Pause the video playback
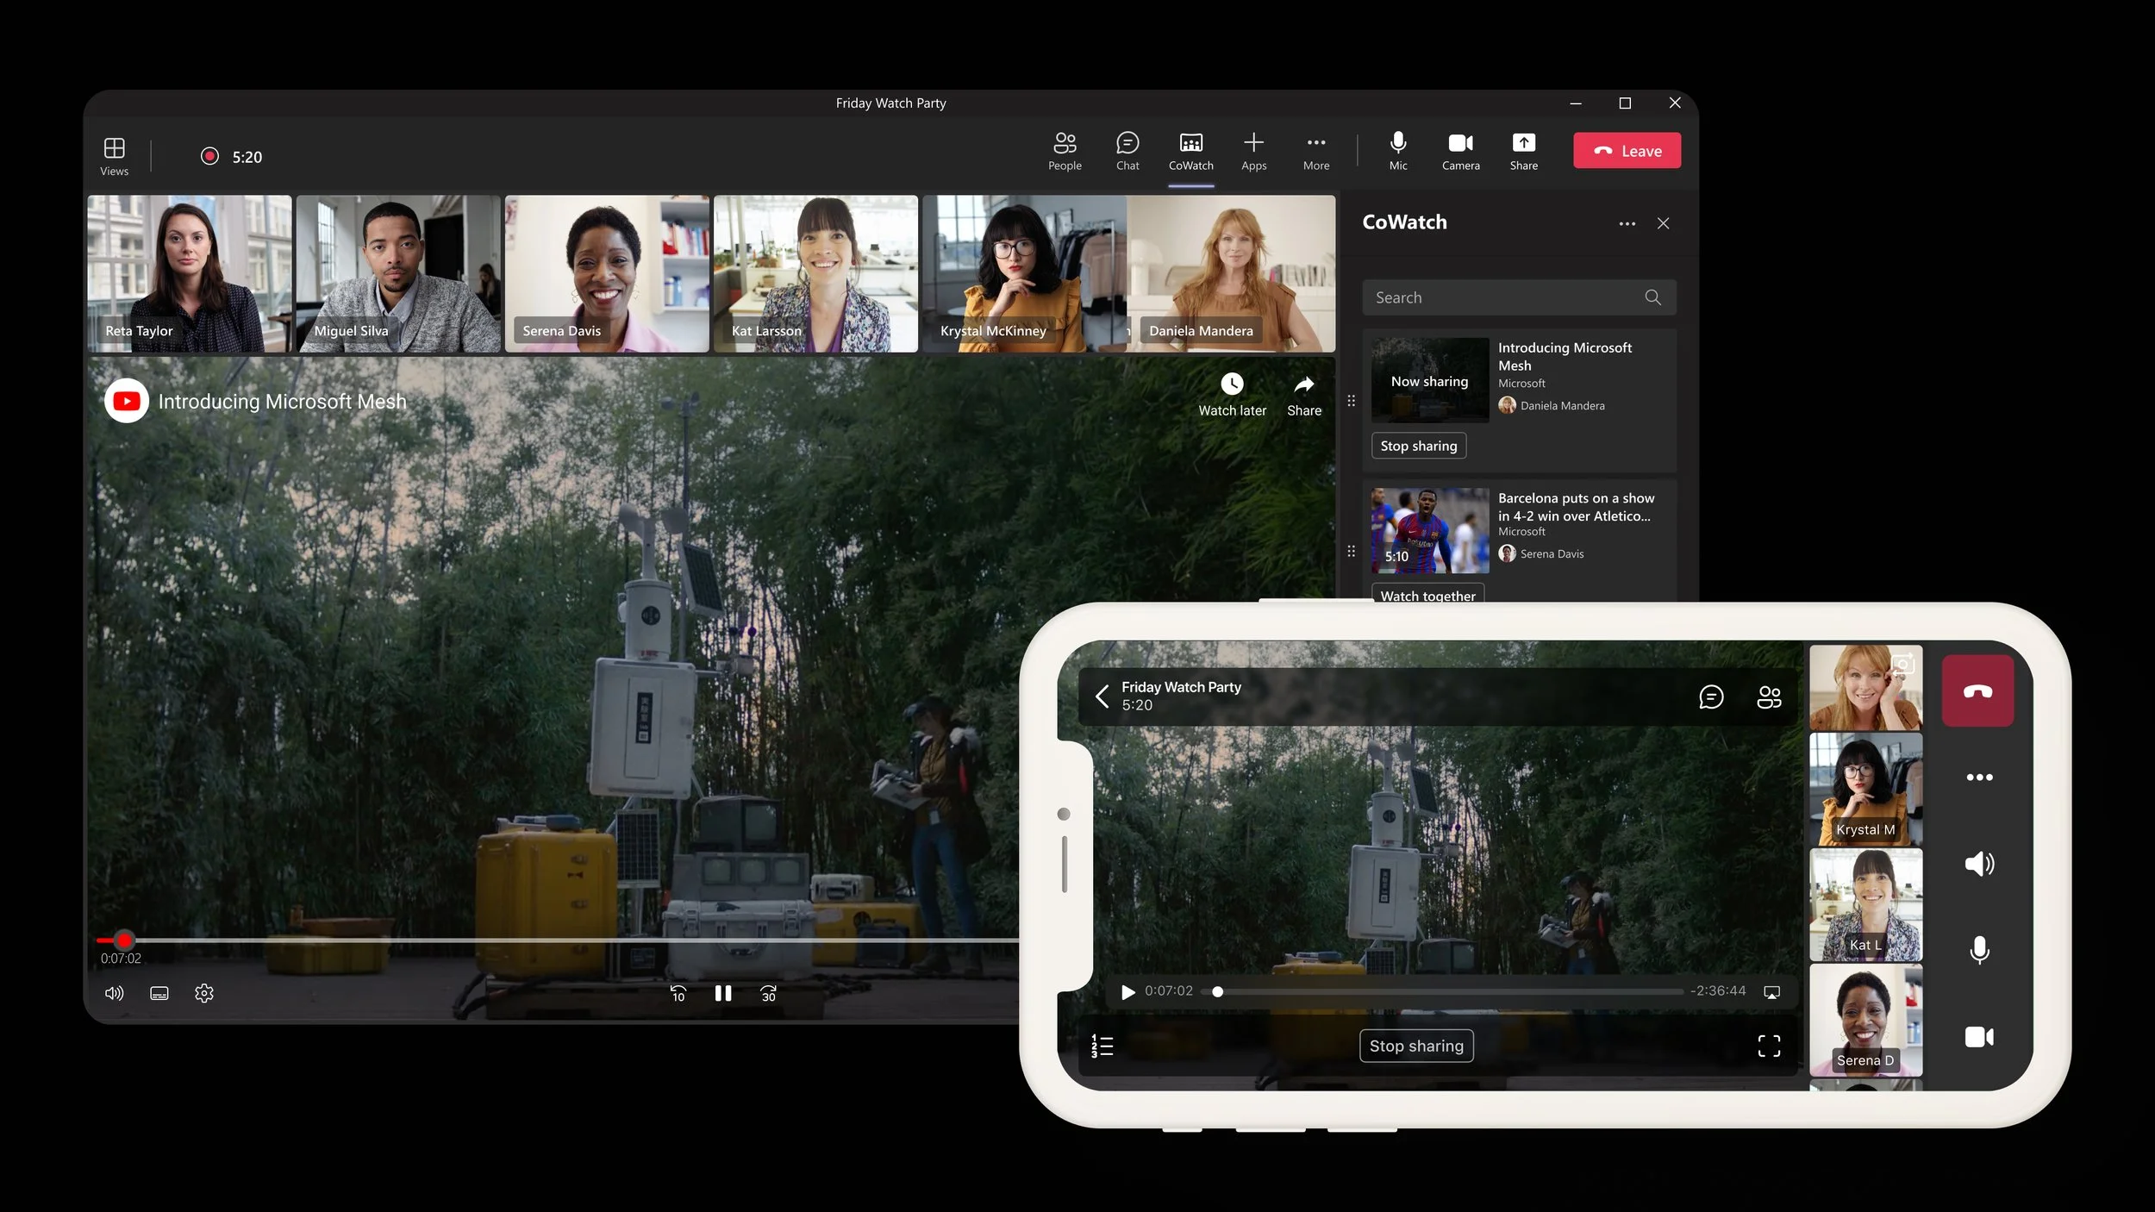 tap(723, 993)
